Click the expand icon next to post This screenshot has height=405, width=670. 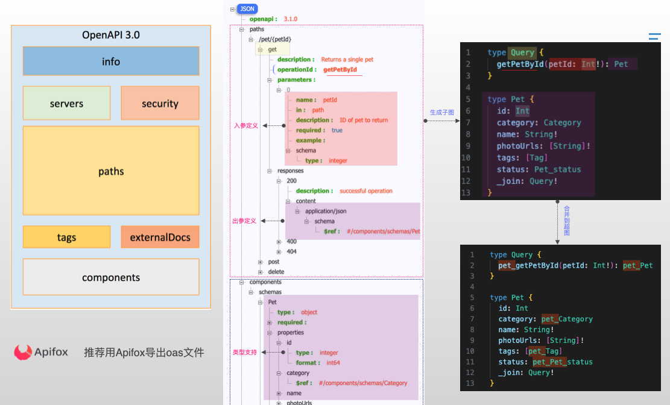[x=261, y=262]
